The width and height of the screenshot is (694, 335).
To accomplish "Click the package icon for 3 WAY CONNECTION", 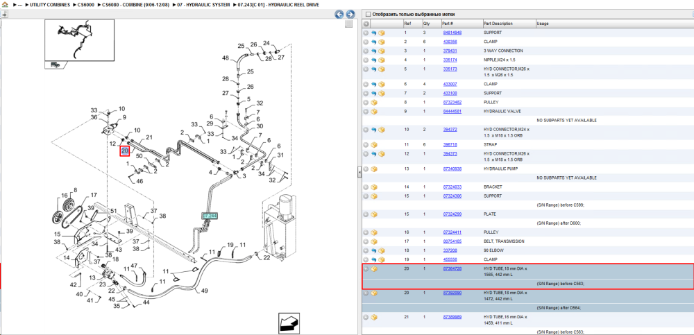I will pos(382,51).
